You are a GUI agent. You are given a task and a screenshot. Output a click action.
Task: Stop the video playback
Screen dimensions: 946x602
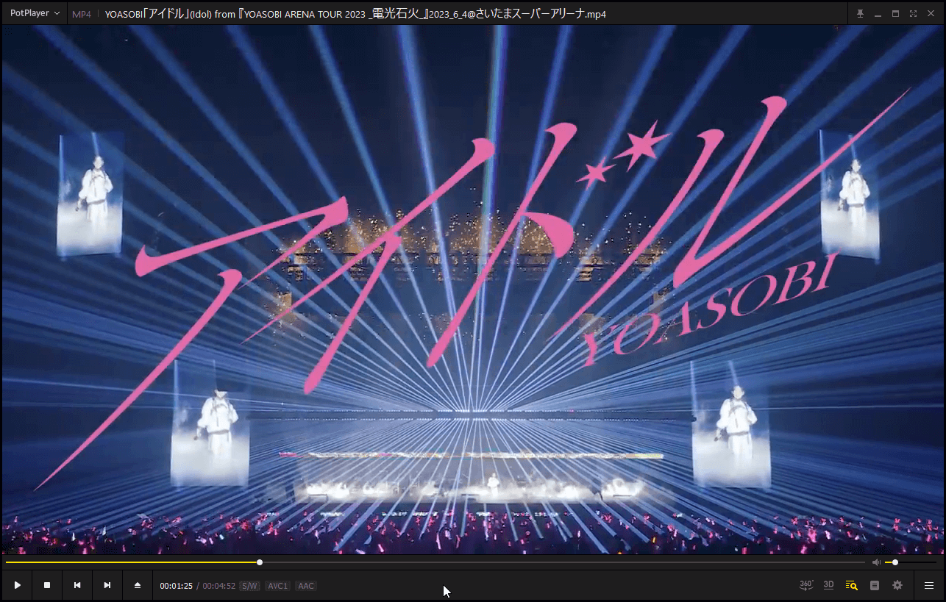[x=47, y=585]
